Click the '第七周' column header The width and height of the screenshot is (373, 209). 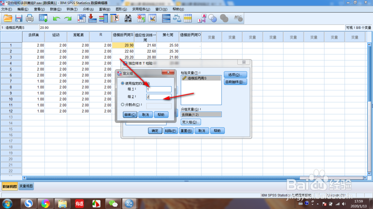168,37
